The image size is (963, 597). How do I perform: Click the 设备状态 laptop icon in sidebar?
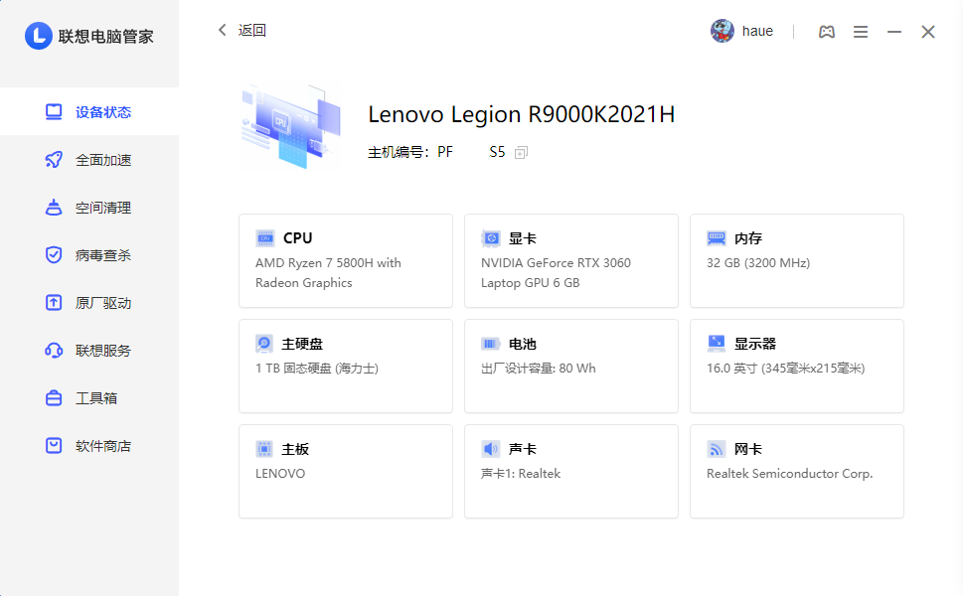click(54, 111)
